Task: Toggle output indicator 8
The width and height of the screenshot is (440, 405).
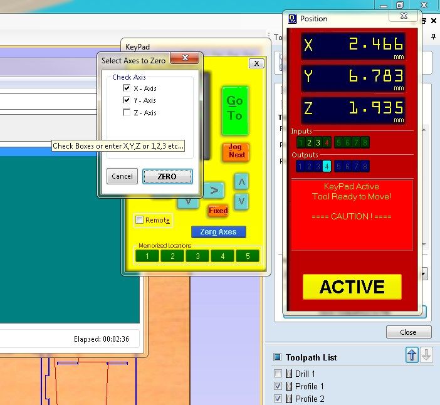Action: (x=365, y=166)
